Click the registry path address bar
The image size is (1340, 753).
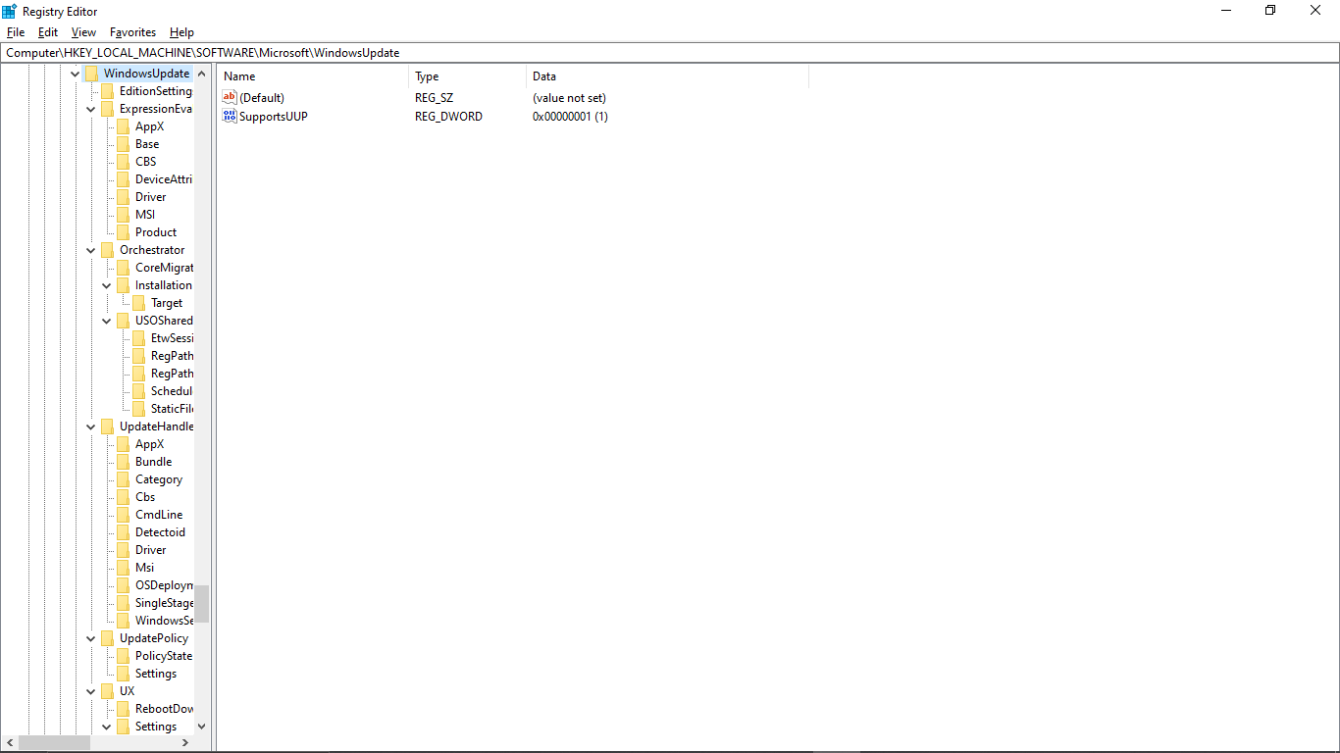point(670,53)
